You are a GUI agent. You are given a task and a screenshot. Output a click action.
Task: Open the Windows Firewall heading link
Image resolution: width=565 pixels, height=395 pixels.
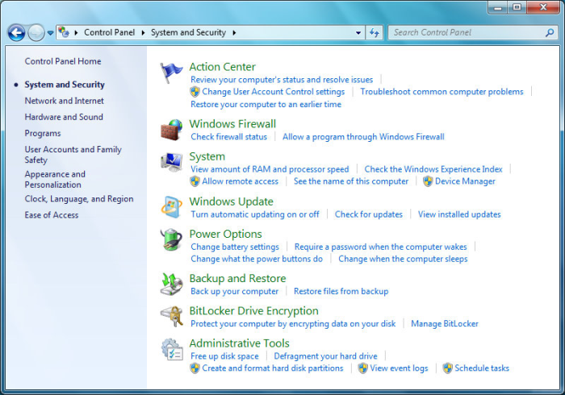pyautogui.click(x=232, y=124)
